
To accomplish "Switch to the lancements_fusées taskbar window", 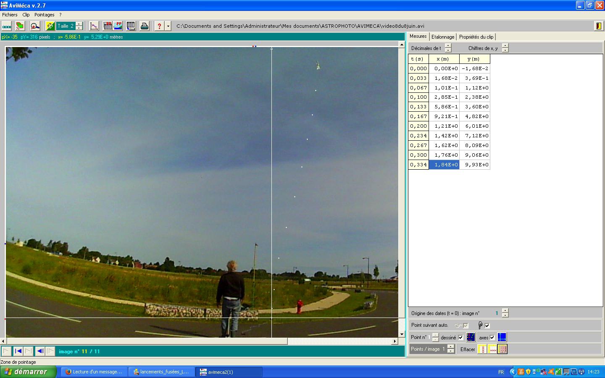I will click(161, 372).
